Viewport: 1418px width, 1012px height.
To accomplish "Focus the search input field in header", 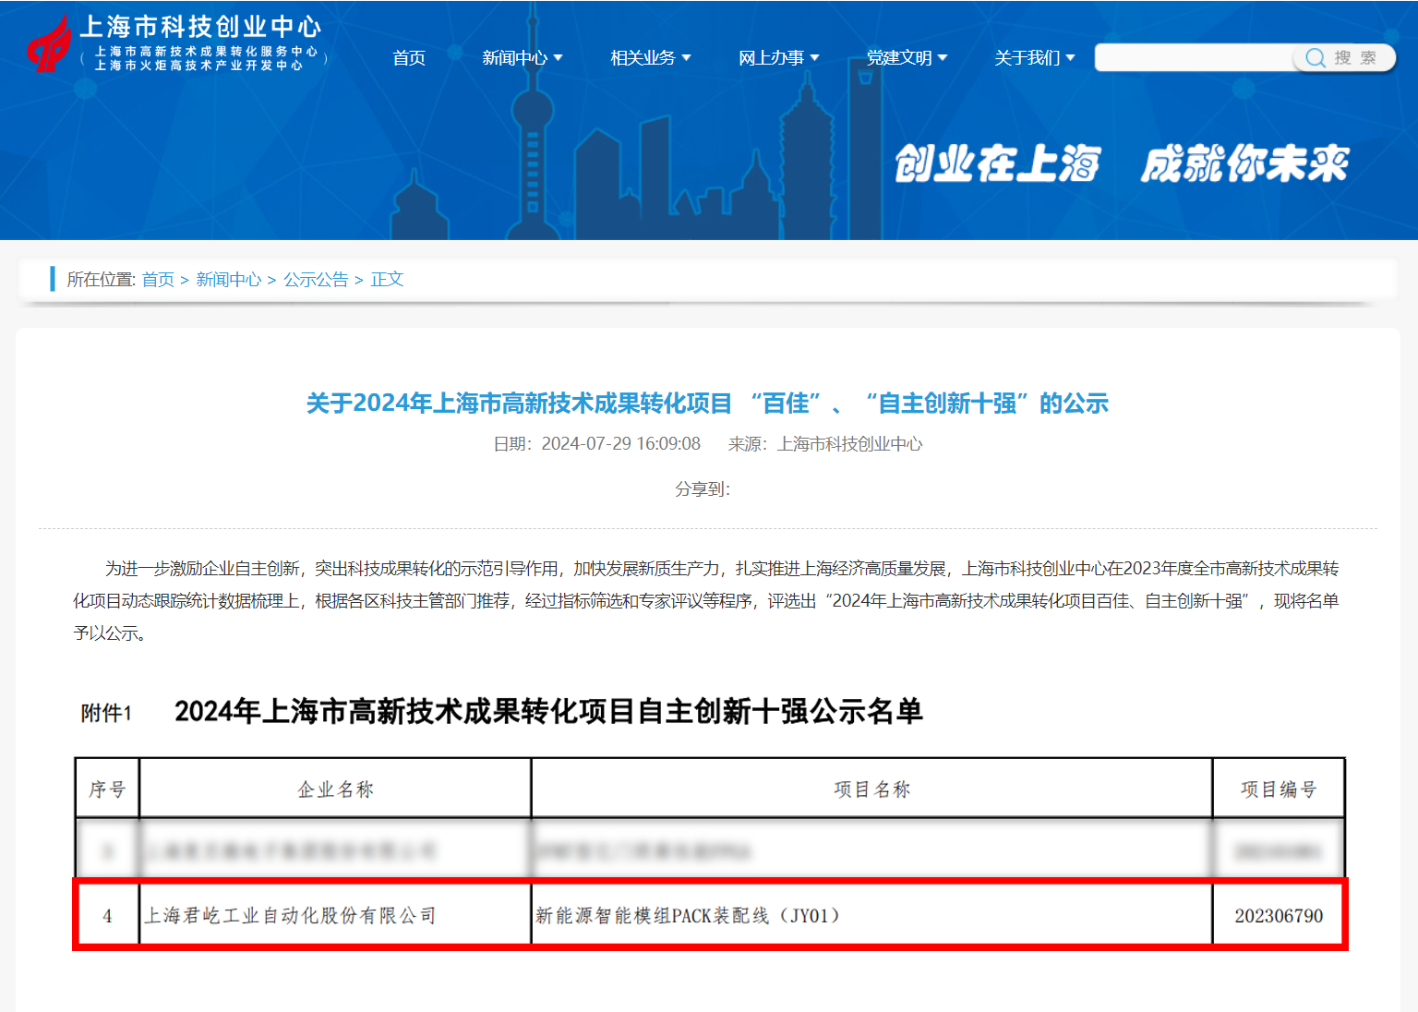I will pyautogui.click(x=1193, y=58).
